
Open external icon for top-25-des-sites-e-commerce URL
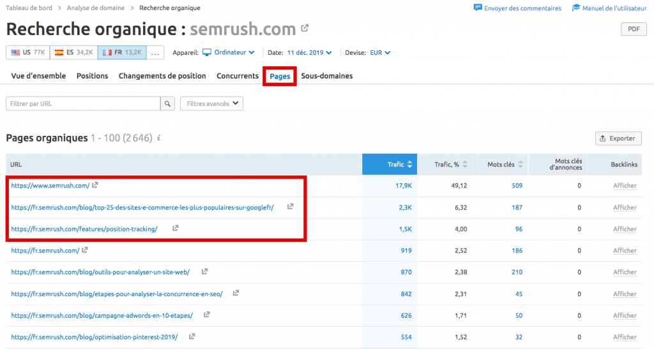coord(291,207)
